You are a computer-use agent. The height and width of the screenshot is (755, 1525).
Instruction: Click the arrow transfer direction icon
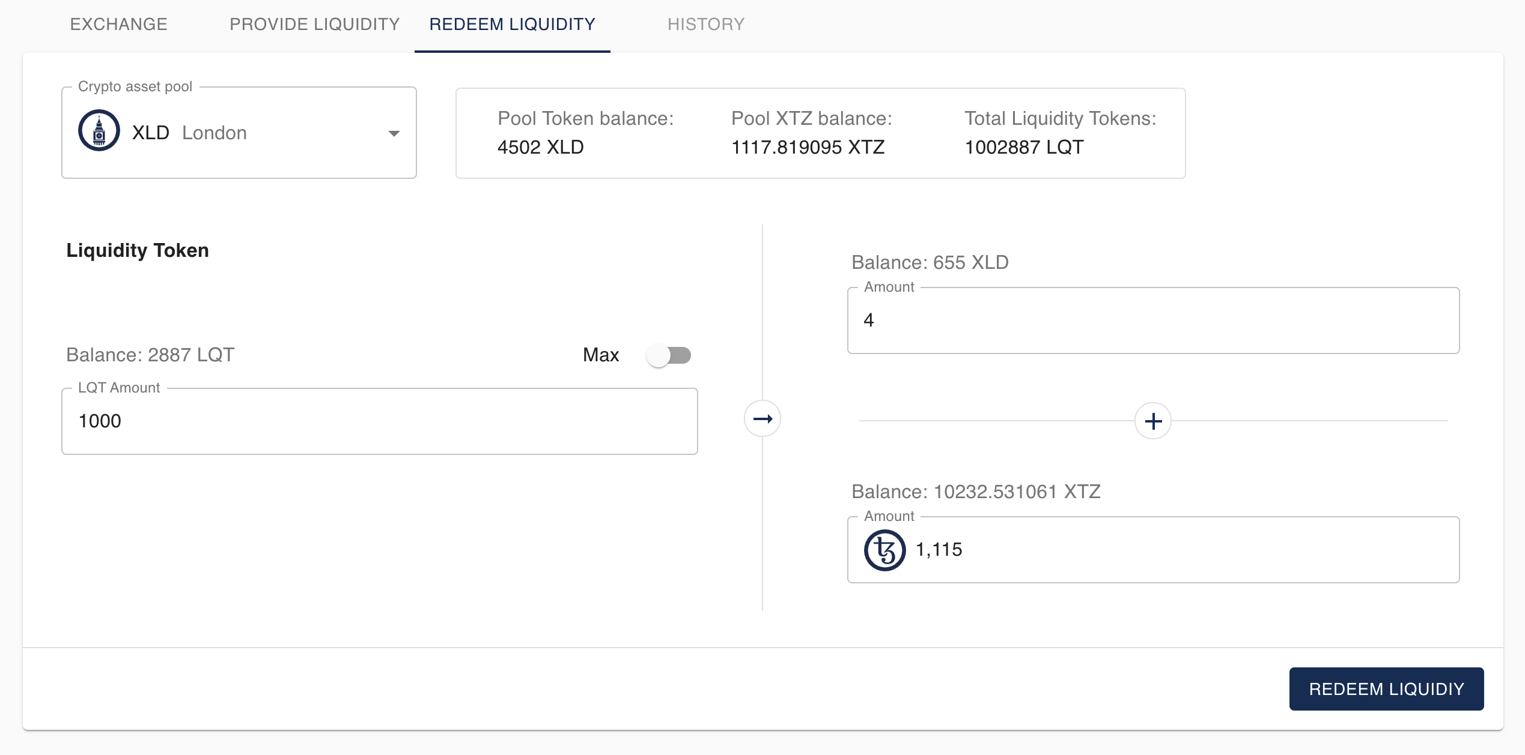point(762,418)
